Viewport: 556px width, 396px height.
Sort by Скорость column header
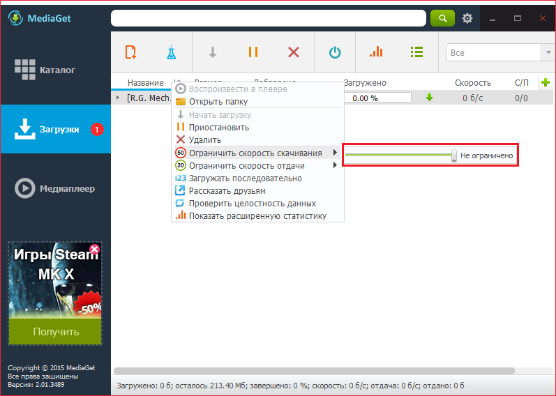[473, 82]
